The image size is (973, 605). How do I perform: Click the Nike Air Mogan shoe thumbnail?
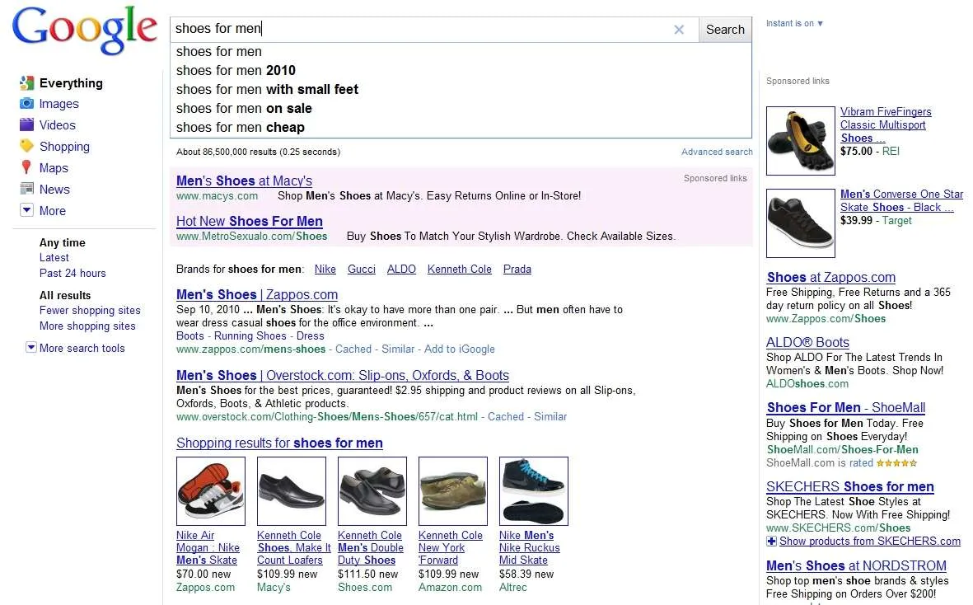[x=211, y=491]
